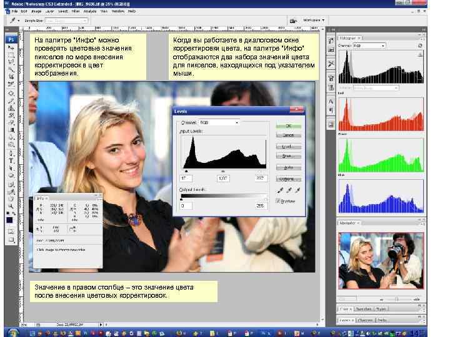Click the Auto button in Levels
Viewport: 450px width, 337px height.
pos(288,167)
